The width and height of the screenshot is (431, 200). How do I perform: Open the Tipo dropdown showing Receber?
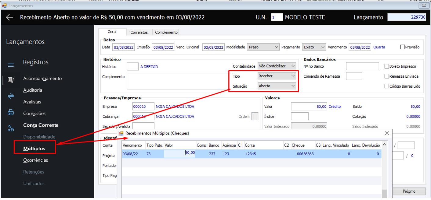point(277,76)
